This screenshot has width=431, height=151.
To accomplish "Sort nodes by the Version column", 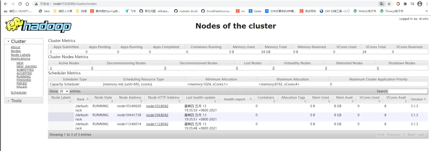I will pyautogui.click(x=417, y=99).
